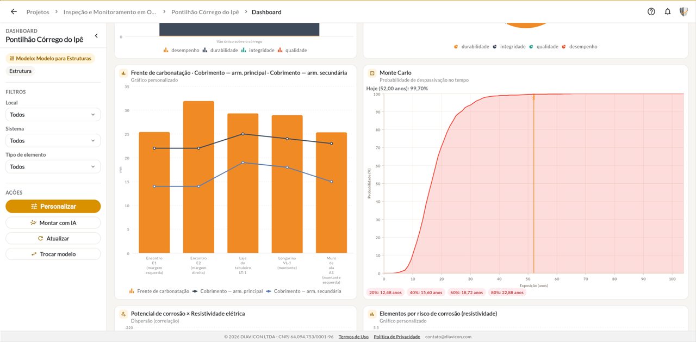
Task: Click Hoje (52,00 anos): 99,70% text
Action: tap(397, 89)
